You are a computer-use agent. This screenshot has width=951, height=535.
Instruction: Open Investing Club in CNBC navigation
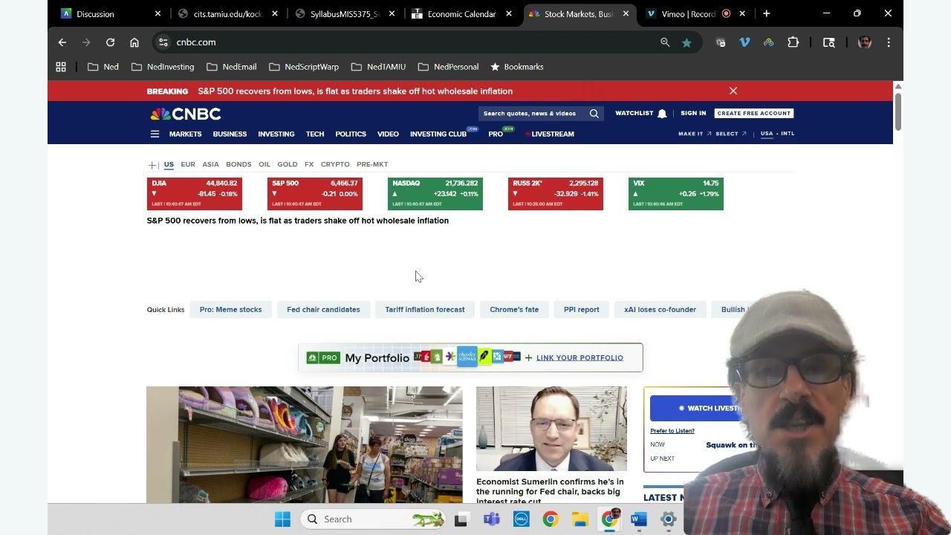[x=438, y=134]
